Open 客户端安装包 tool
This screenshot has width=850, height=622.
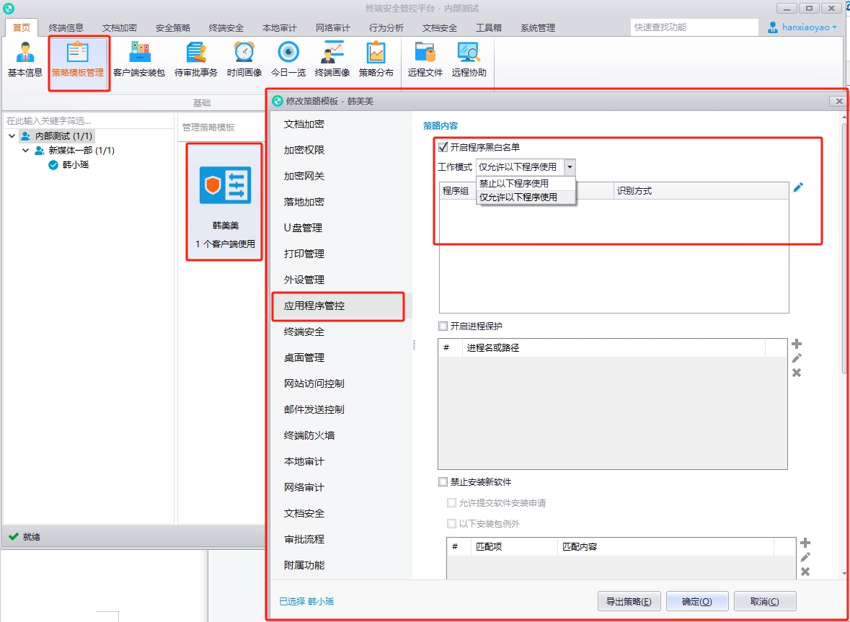click(x=139, y=60)
